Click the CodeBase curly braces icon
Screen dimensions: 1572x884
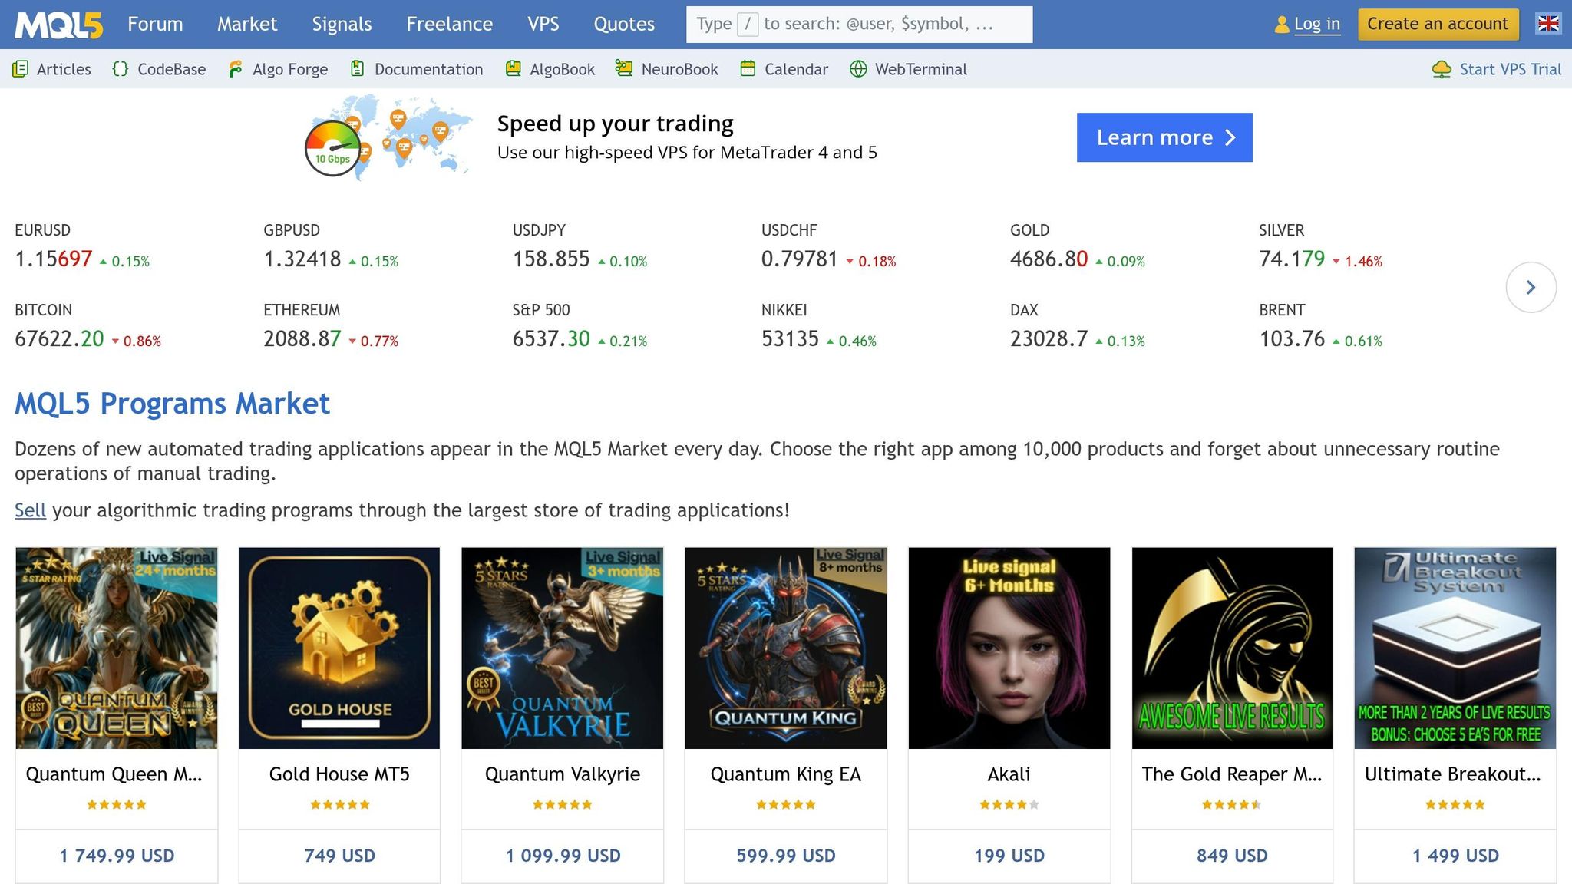[x=120, y=69]
